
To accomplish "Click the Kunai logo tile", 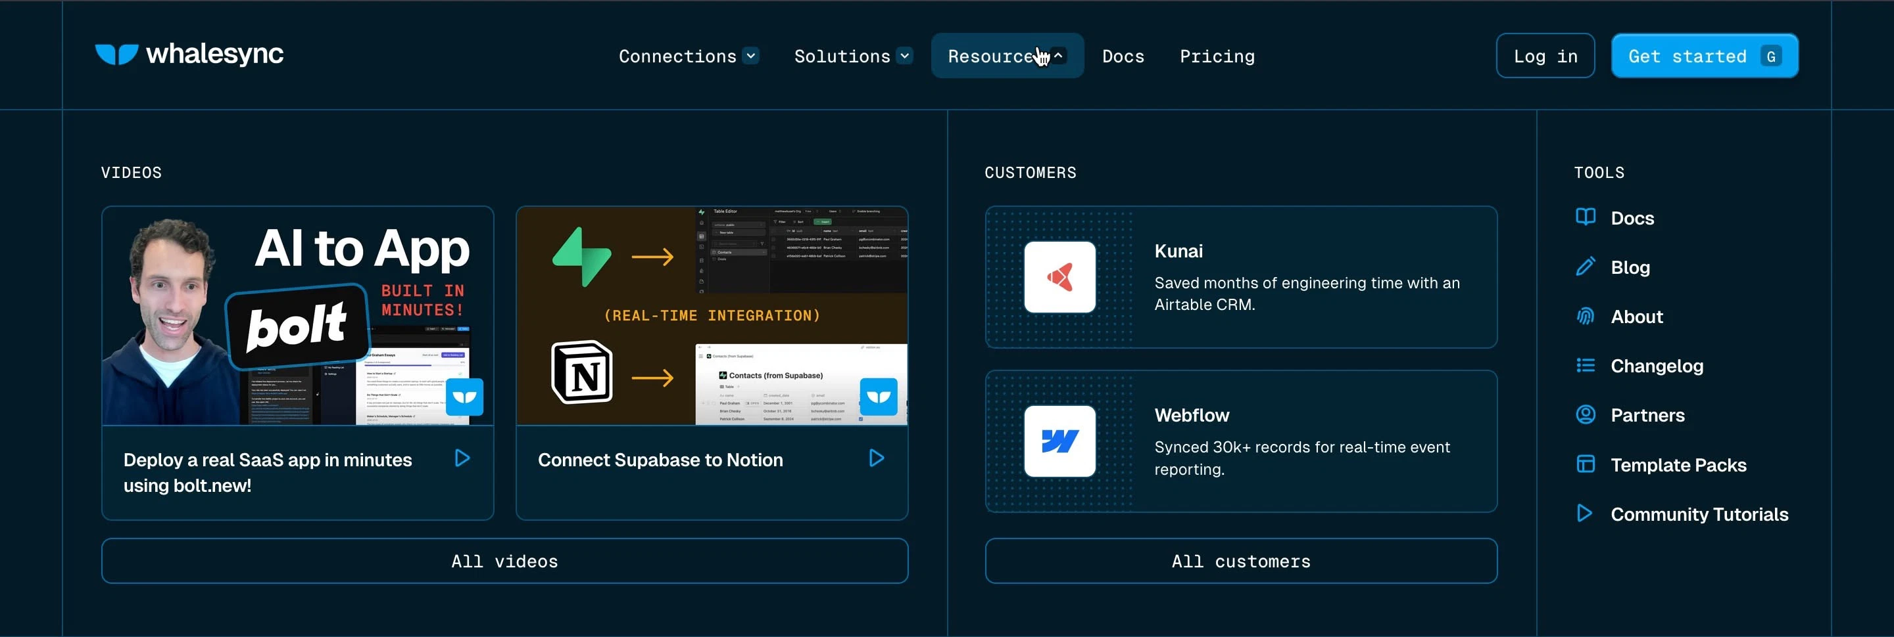I will pos(1059,277).
